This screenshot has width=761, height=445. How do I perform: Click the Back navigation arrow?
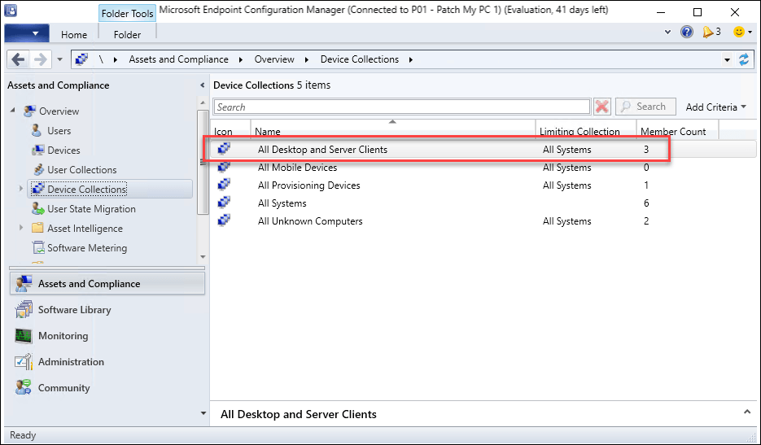pyautogui.click(x=18, y=59)
